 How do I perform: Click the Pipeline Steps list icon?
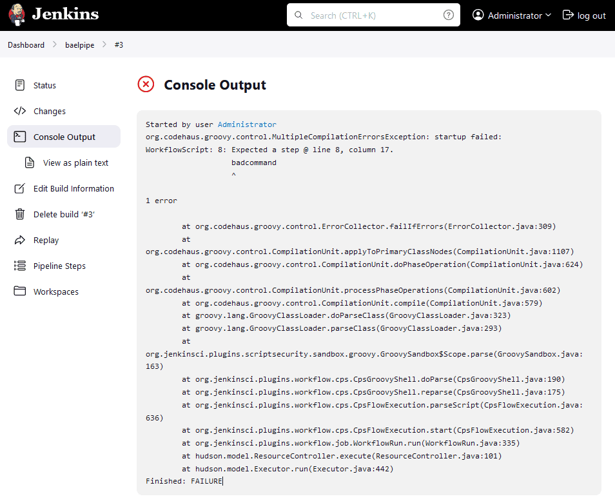pyautogui.click(x=19, y=266)
